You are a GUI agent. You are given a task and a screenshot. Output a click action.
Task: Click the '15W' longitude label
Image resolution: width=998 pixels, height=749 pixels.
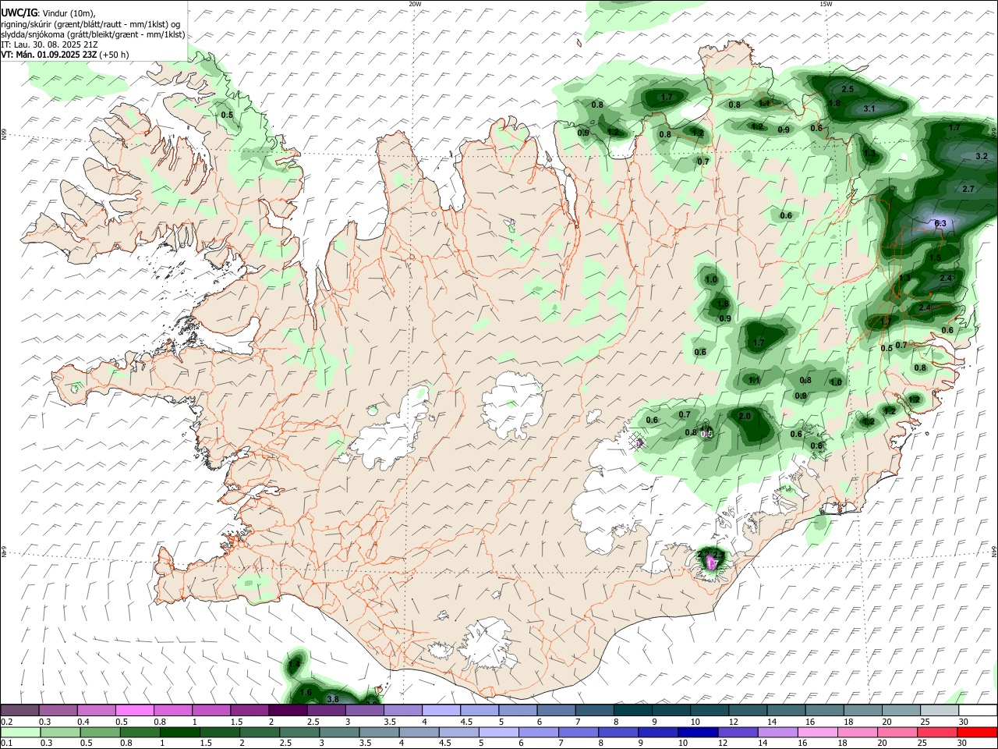point(825,4)
